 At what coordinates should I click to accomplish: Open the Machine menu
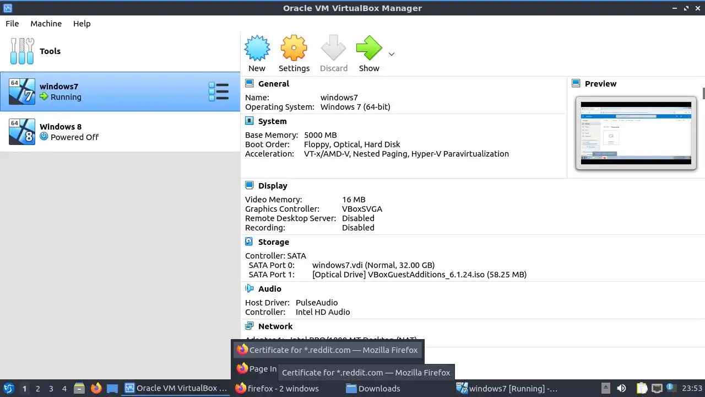[x=46, y=24]
